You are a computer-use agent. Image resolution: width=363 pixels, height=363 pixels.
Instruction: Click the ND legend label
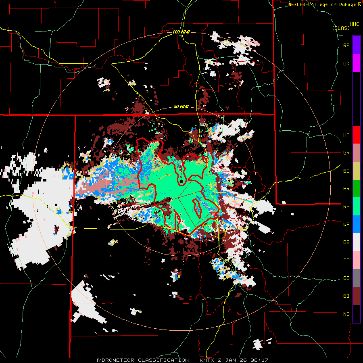pyautogui.click(x=346, y=314)
